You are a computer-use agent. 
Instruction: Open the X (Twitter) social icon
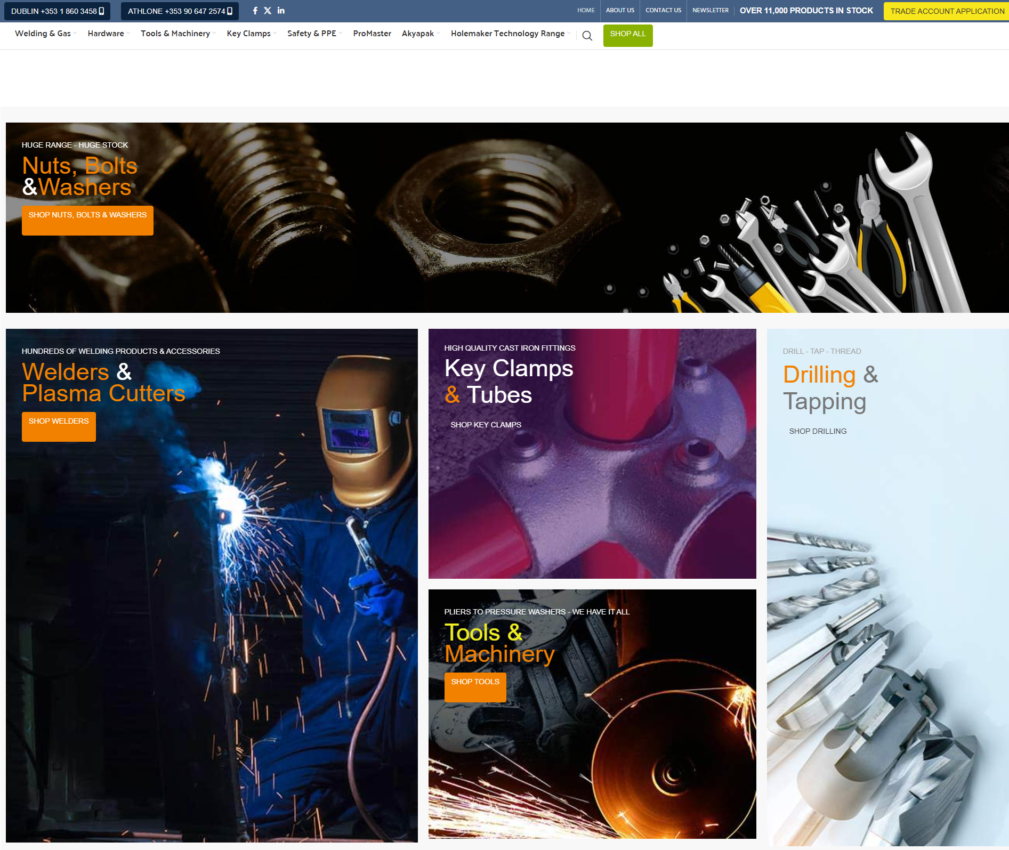pos(268,11)
